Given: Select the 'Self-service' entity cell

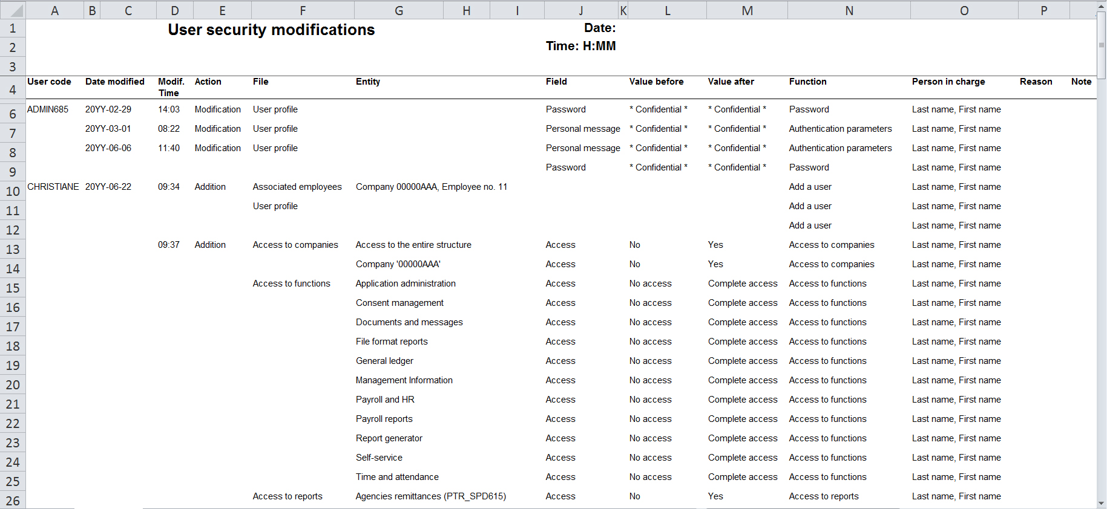Looking at the screenshot, I should (x=379, y=458).
